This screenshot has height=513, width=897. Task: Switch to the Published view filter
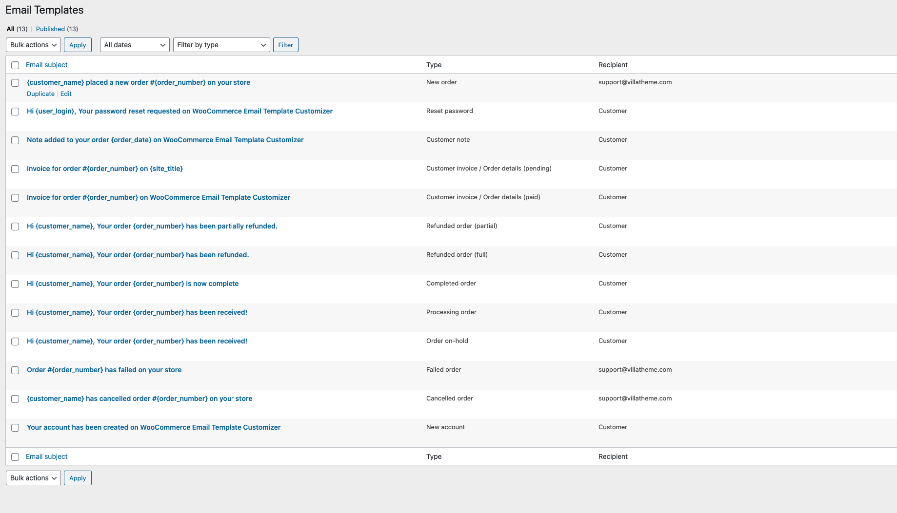click(50, 29)
